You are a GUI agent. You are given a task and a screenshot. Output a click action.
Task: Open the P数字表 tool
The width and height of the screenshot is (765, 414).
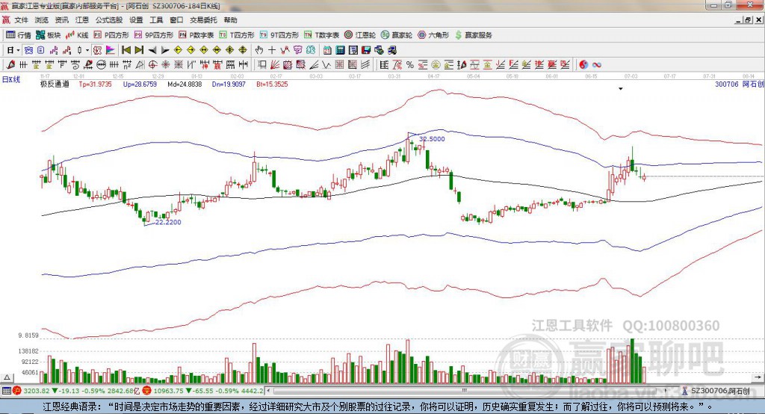196,35
